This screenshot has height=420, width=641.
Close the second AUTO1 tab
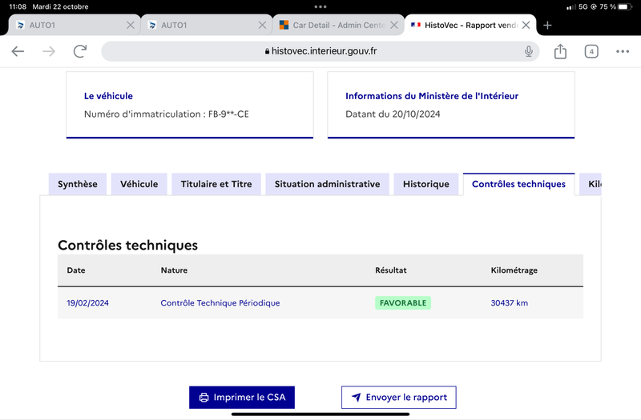click(262, 26)
